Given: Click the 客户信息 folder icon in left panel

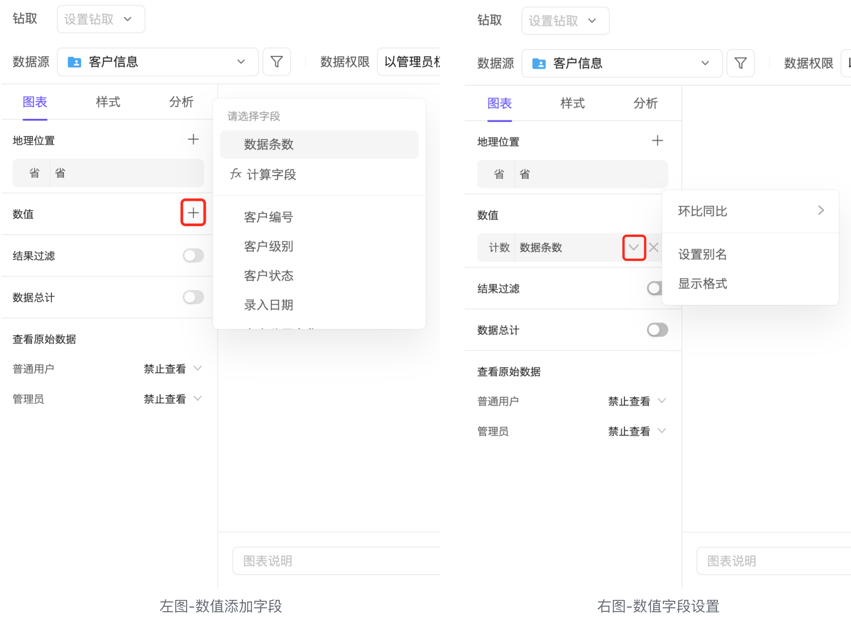Looking at the screenshot, I should pos(74,62).
